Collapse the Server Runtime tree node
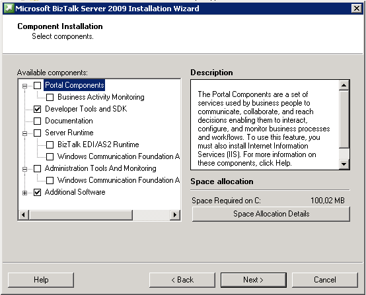The image size is (366, 295). pos(24,133)
